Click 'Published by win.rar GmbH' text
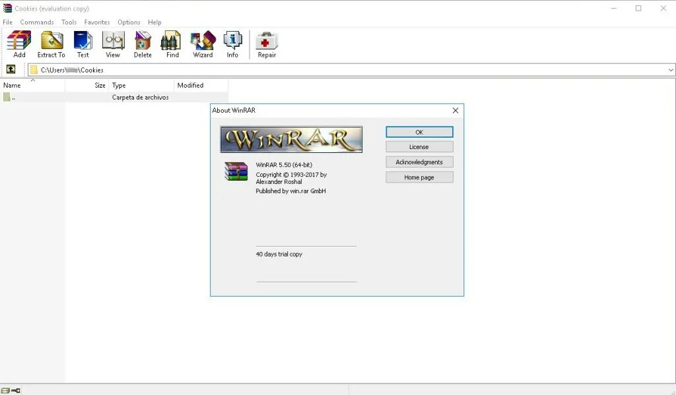 coord(290,191)
